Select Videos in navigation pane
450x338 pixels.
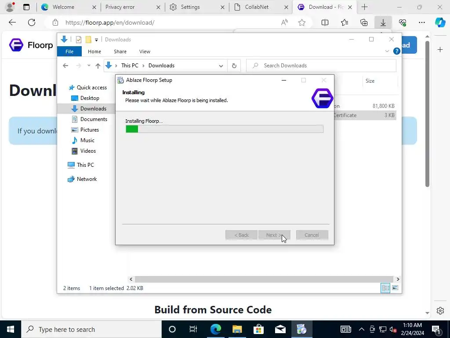click(x=83, y=151)
